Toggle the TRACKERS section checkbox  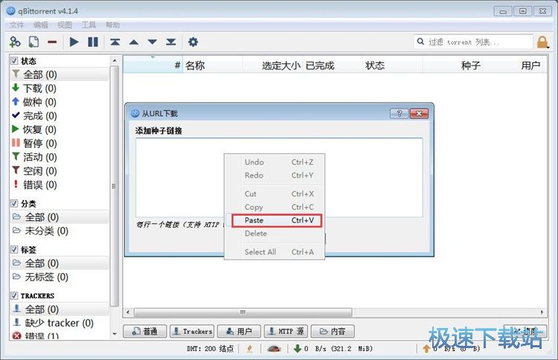coord(14,295)
